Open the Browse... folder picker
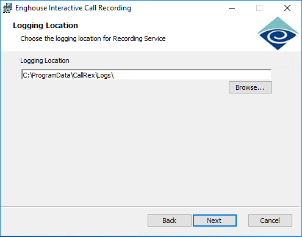 click(250, 87)
